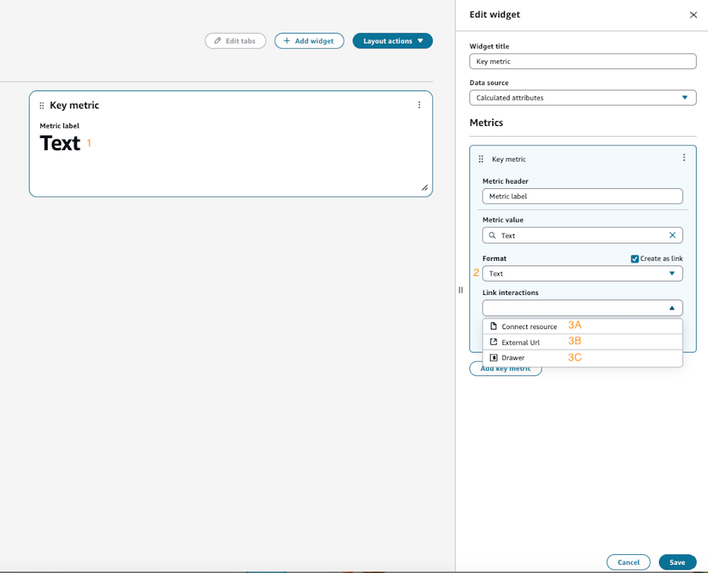708x573 pixels.
Task: Open the metric card three-dot options menu
Action: point(683,158)
